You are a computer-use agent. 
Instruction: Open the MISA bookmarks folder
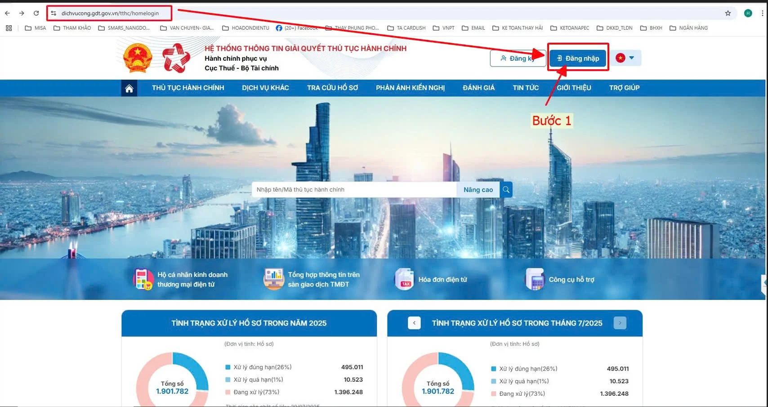coord(36,28)
